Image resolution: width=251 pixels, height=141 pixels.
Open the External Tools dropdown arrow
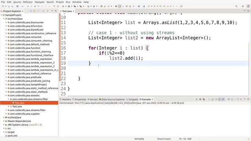[x=84, y=6]
